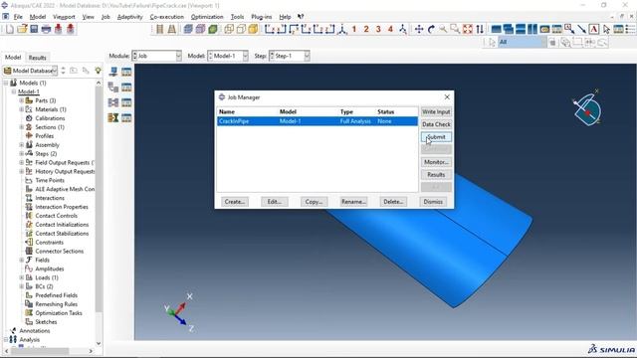
Task: Close the Job Manager dialog
Action: (x=447, y=97)
